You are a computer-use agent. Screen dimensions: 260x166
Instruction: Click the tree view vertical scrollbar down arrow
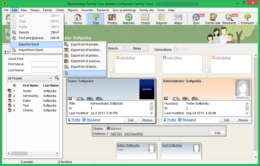click(x=255, y=157)
